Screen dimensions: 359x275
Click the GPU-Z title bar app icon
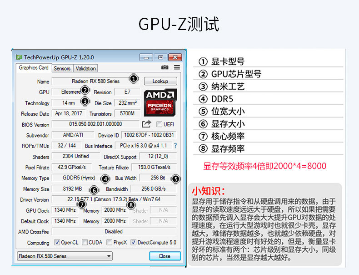point(19,57)
